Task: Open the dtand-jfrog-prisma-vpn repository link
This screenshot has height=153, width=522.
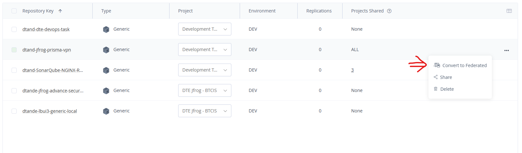Action: tap(46, 50)
